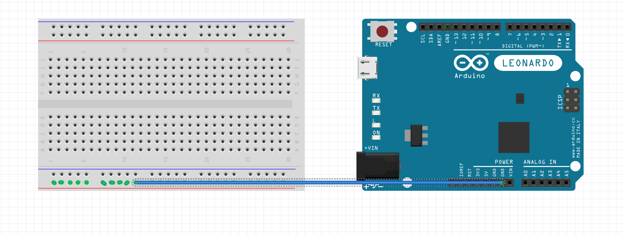
Task: Click the SCL header pin
Action: [x=423, y=27]
